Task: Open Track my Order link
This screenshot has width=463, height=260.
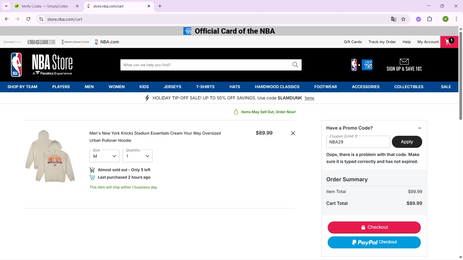Action: click(382, 42)
